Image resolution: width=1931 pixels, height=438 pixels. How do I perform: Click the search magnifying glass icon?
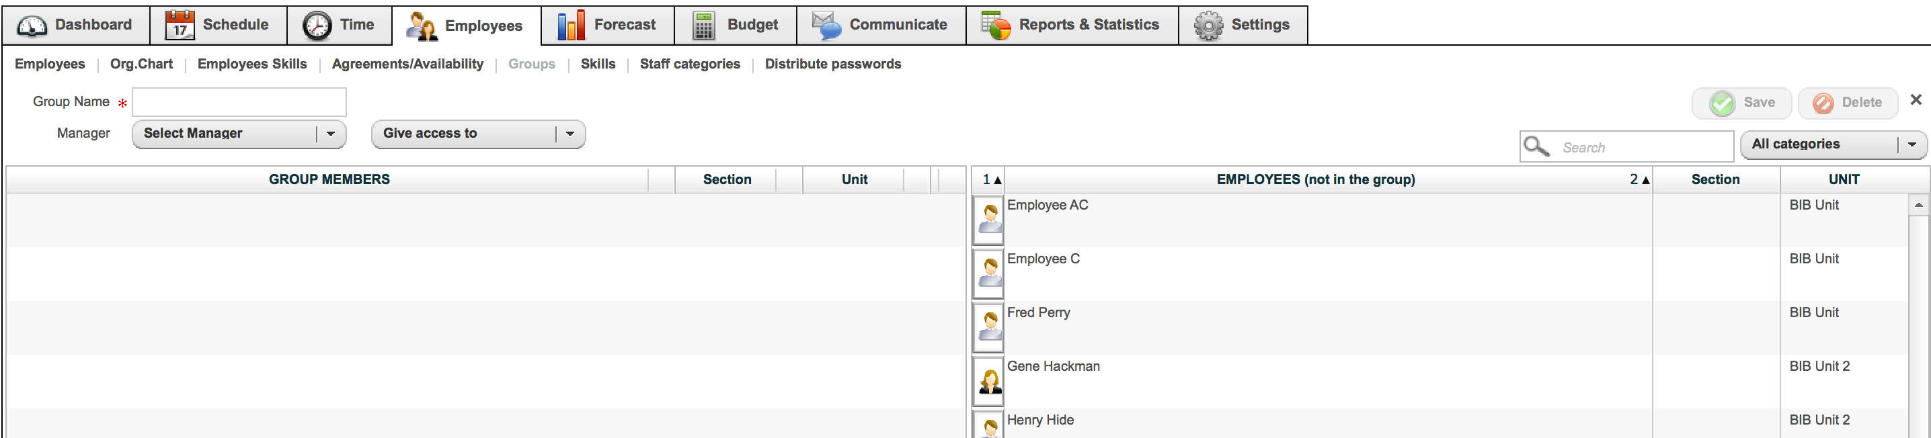(1537, 146)
